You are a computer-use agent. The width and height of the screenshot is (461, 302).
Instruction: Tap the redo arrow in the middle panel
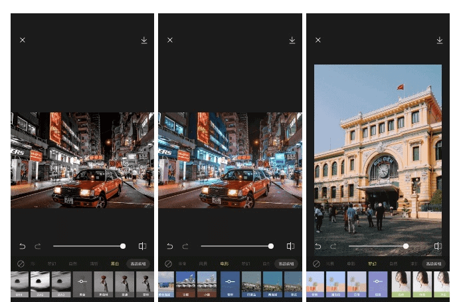click(x=185, y=246)
